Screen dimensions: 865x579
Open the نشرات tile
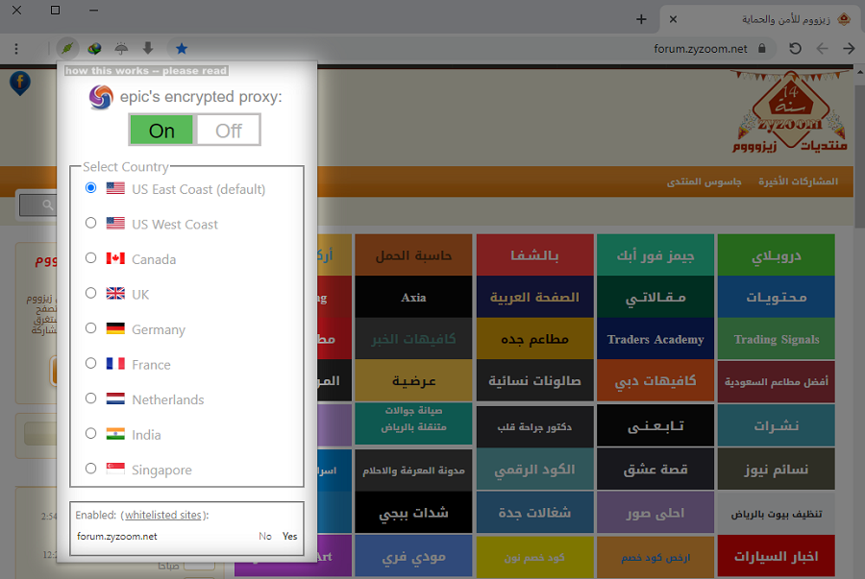(777, 425)
